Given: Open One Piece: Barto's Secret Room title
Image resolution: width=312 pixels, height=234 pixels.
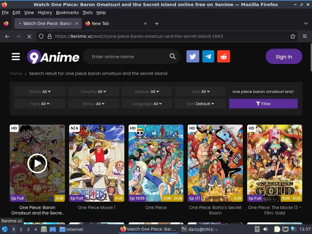Looking at the screenshot, I should [215, 210].
